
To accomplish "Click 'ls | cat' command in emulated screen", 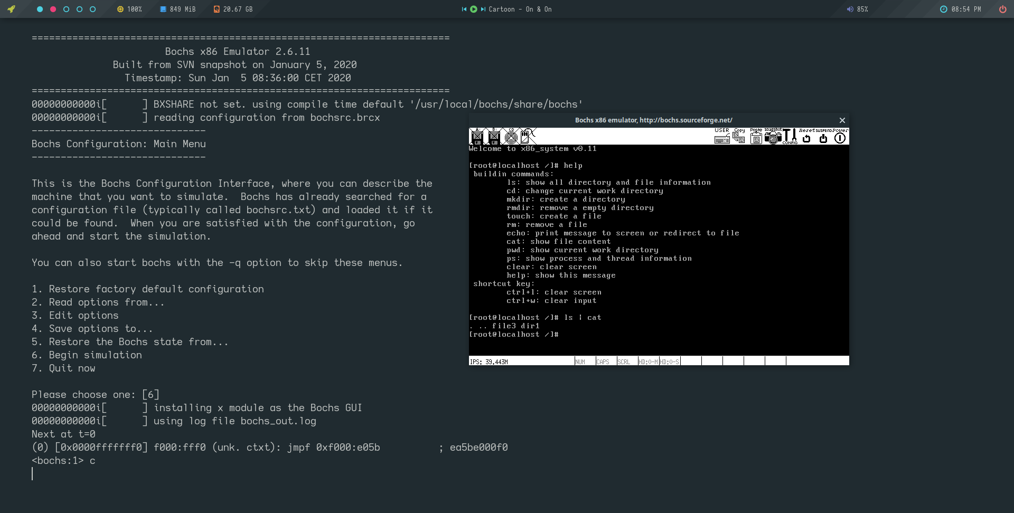I will (583, 317).
